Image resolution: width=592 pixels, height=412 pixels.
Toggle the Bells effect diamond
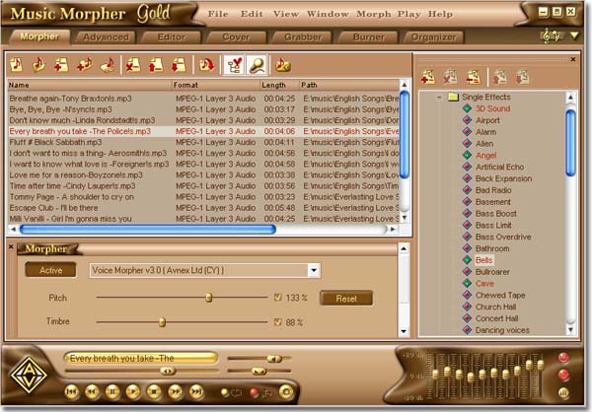(x=468, y=260)
